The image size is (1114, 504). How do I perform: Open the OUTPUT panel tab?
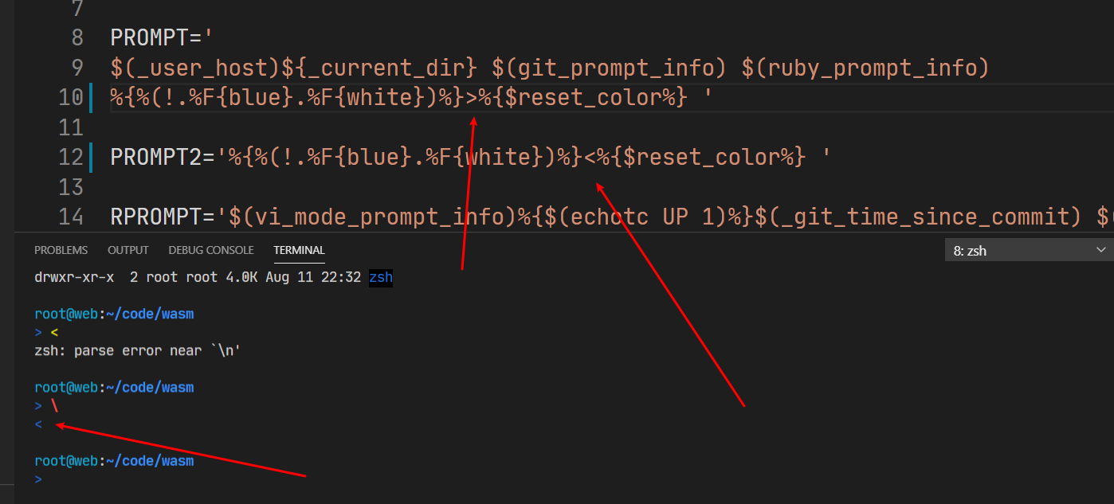pos(128,250)
